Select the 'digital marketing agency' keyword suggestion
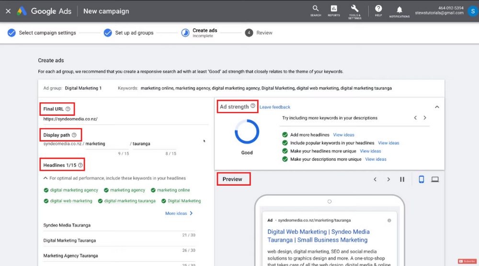The width and height of the screenshot is (479, 266). [x=71, y=190]
